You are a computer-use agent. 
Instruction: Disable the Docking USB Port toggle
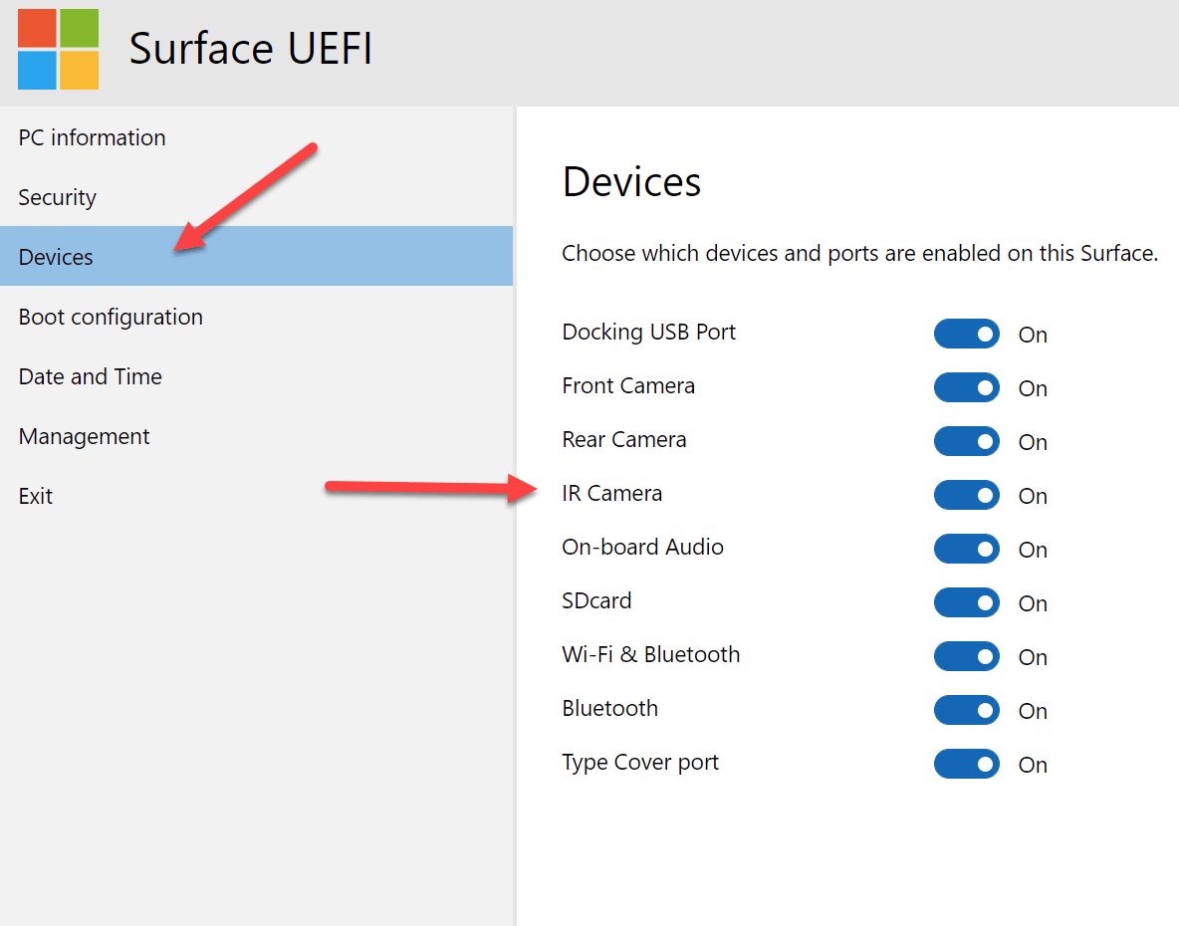[966, 334]
